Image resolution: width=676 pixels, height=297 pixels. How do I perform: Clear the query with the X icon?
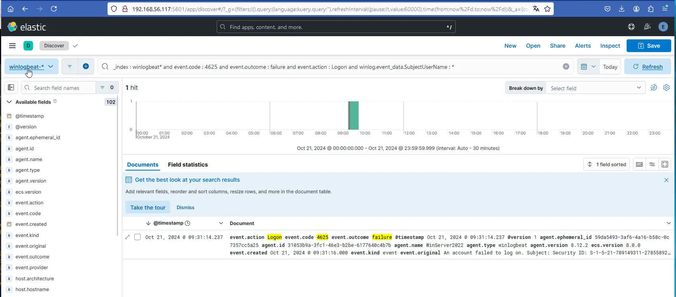pyautogui.click(x=566, y=67)
